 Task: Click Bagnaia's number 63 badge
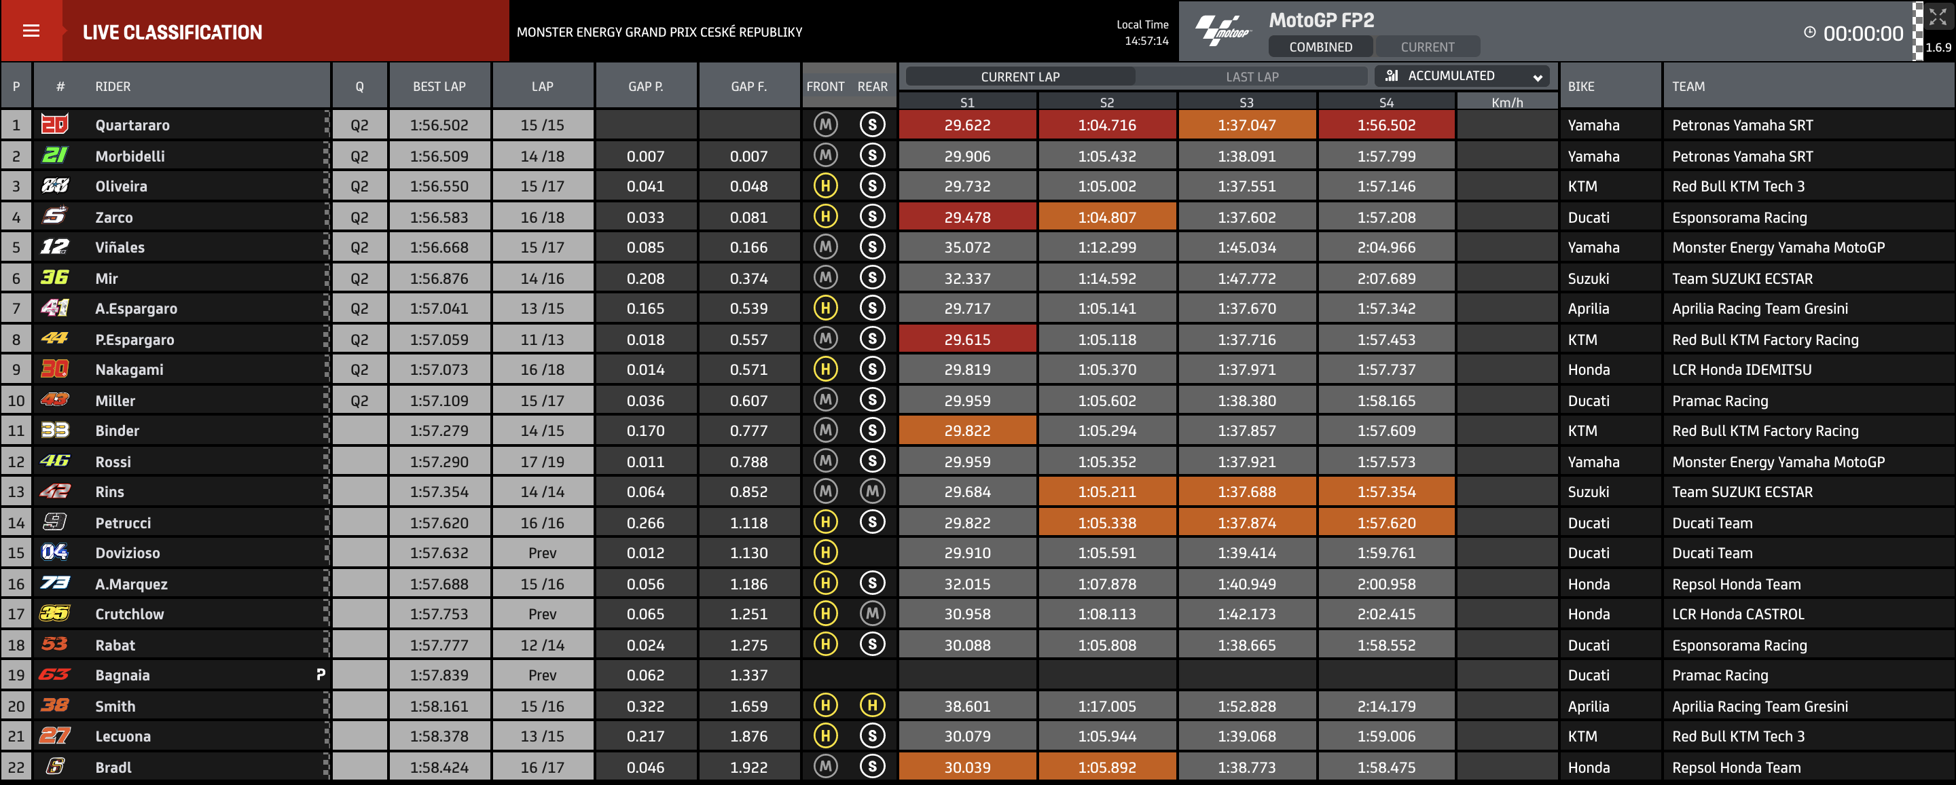tap(54, 675)
